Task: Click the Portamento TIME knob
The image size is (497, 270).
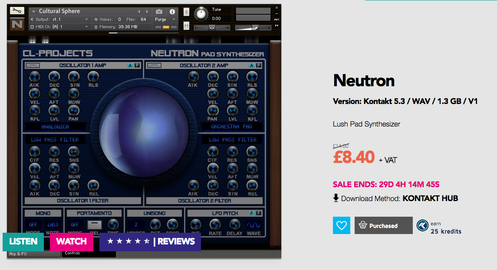Action: [113, 224]
